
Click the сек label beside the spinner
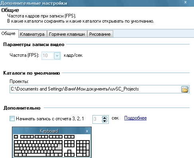[115, 118]
